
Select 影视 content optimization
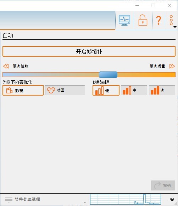click(x=23, y=90)
